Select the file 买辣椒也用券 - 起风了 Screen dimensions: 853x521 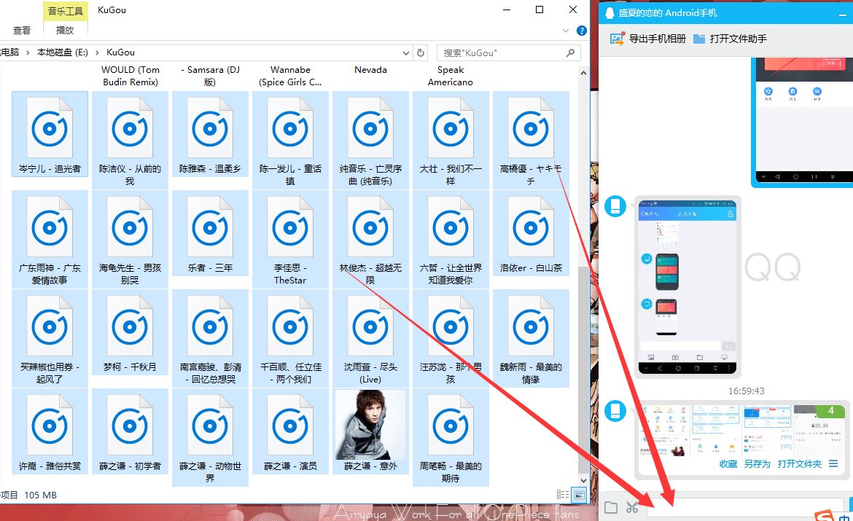point(50,338)
